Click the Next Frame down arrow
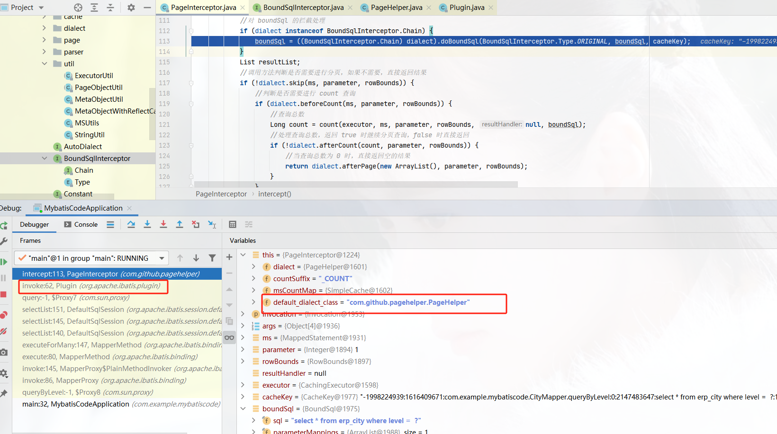 196,258
